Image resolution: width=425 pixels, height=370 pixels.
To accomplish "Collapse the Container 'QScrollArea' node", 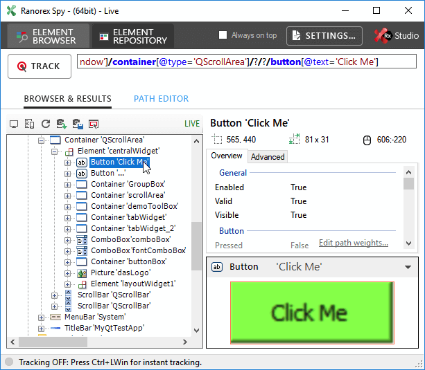I will pyautogui.click(x=41, y=140).
